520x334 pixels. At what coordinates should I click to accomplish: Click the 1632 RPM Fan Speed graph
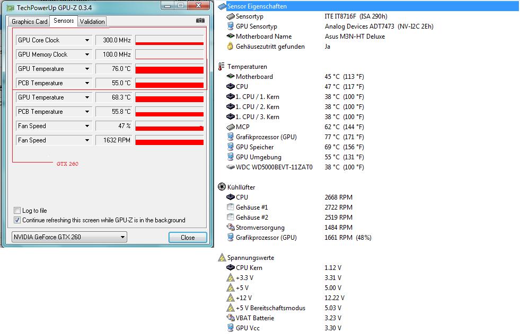170,140
